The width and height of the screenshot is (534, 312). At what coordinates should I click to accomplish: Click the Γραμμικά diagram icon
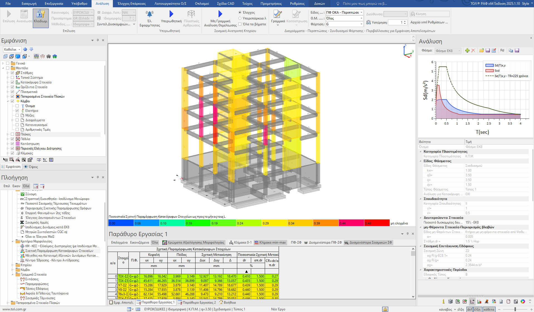pos(278,14)
